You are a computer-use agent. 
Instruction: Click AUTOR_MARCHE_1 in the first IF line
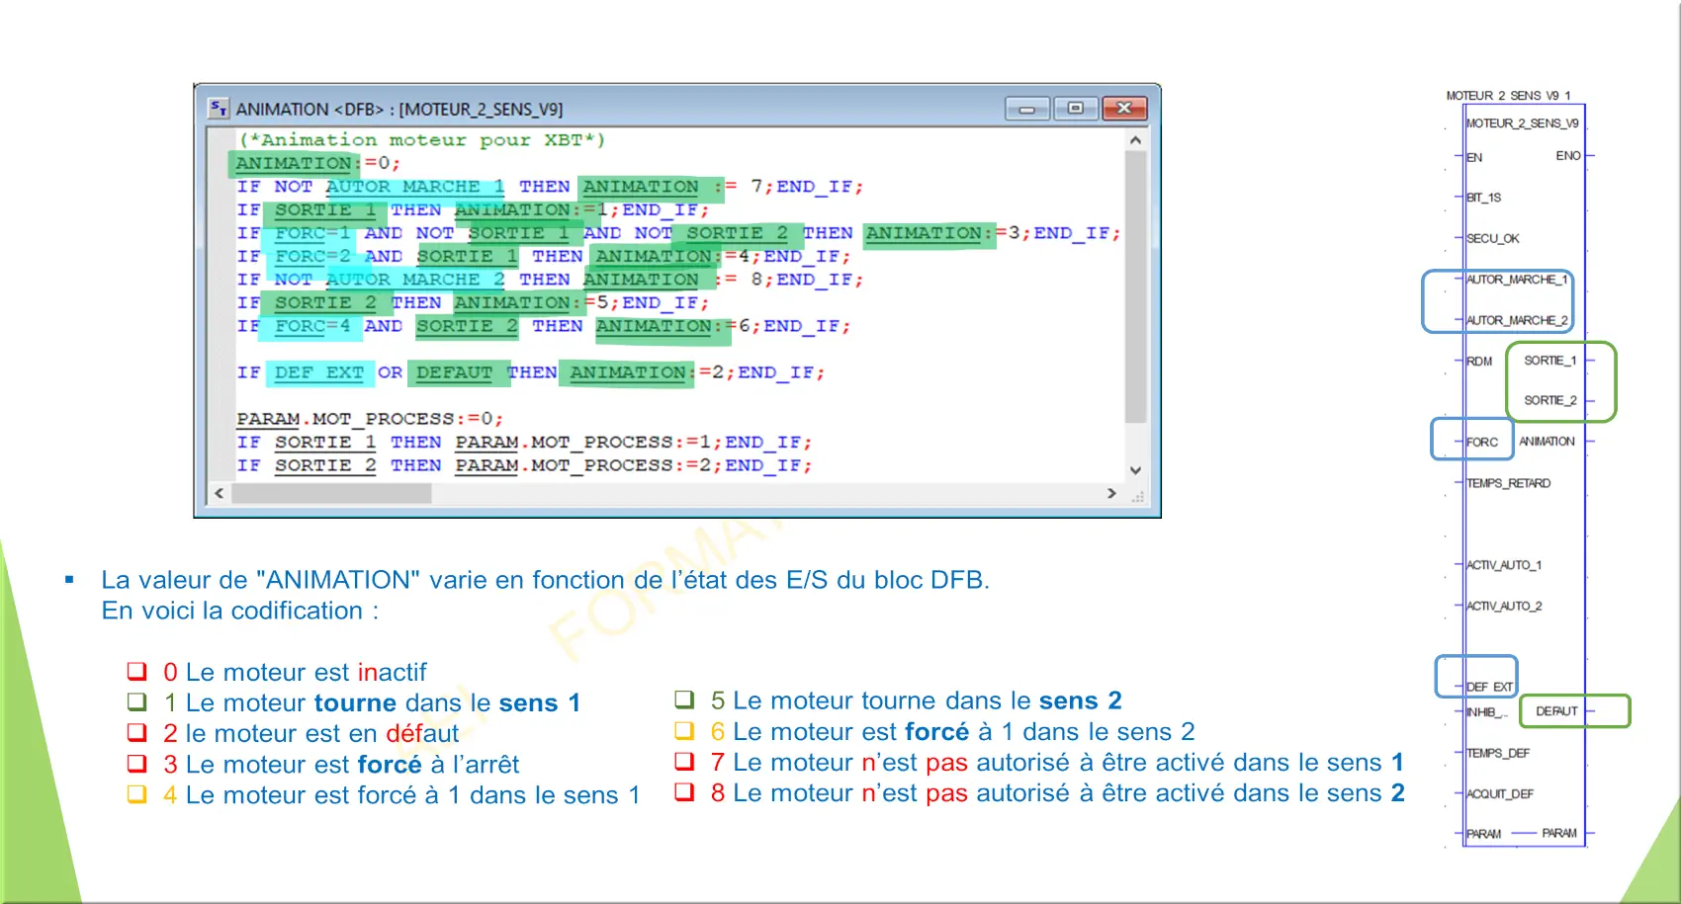pyautogui.click(x=415, y=187)
